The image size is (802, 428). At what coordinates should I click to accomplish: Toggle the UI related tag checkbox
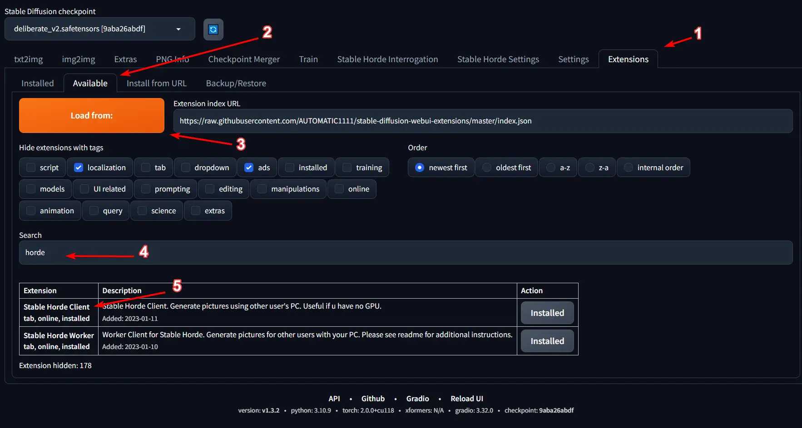click(84, 189)
